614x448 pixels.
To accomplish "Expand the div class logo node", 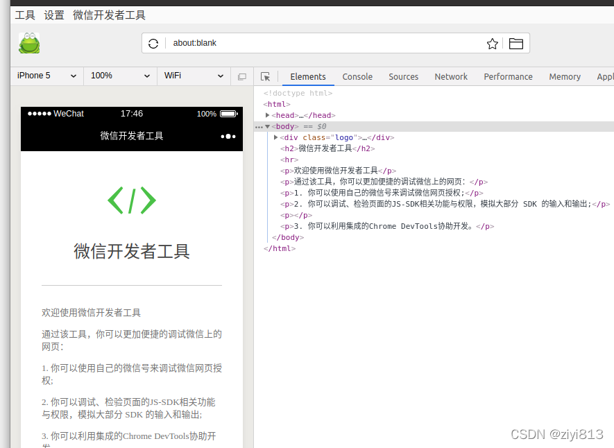I will pyautogui.click(x=275, y=137).
